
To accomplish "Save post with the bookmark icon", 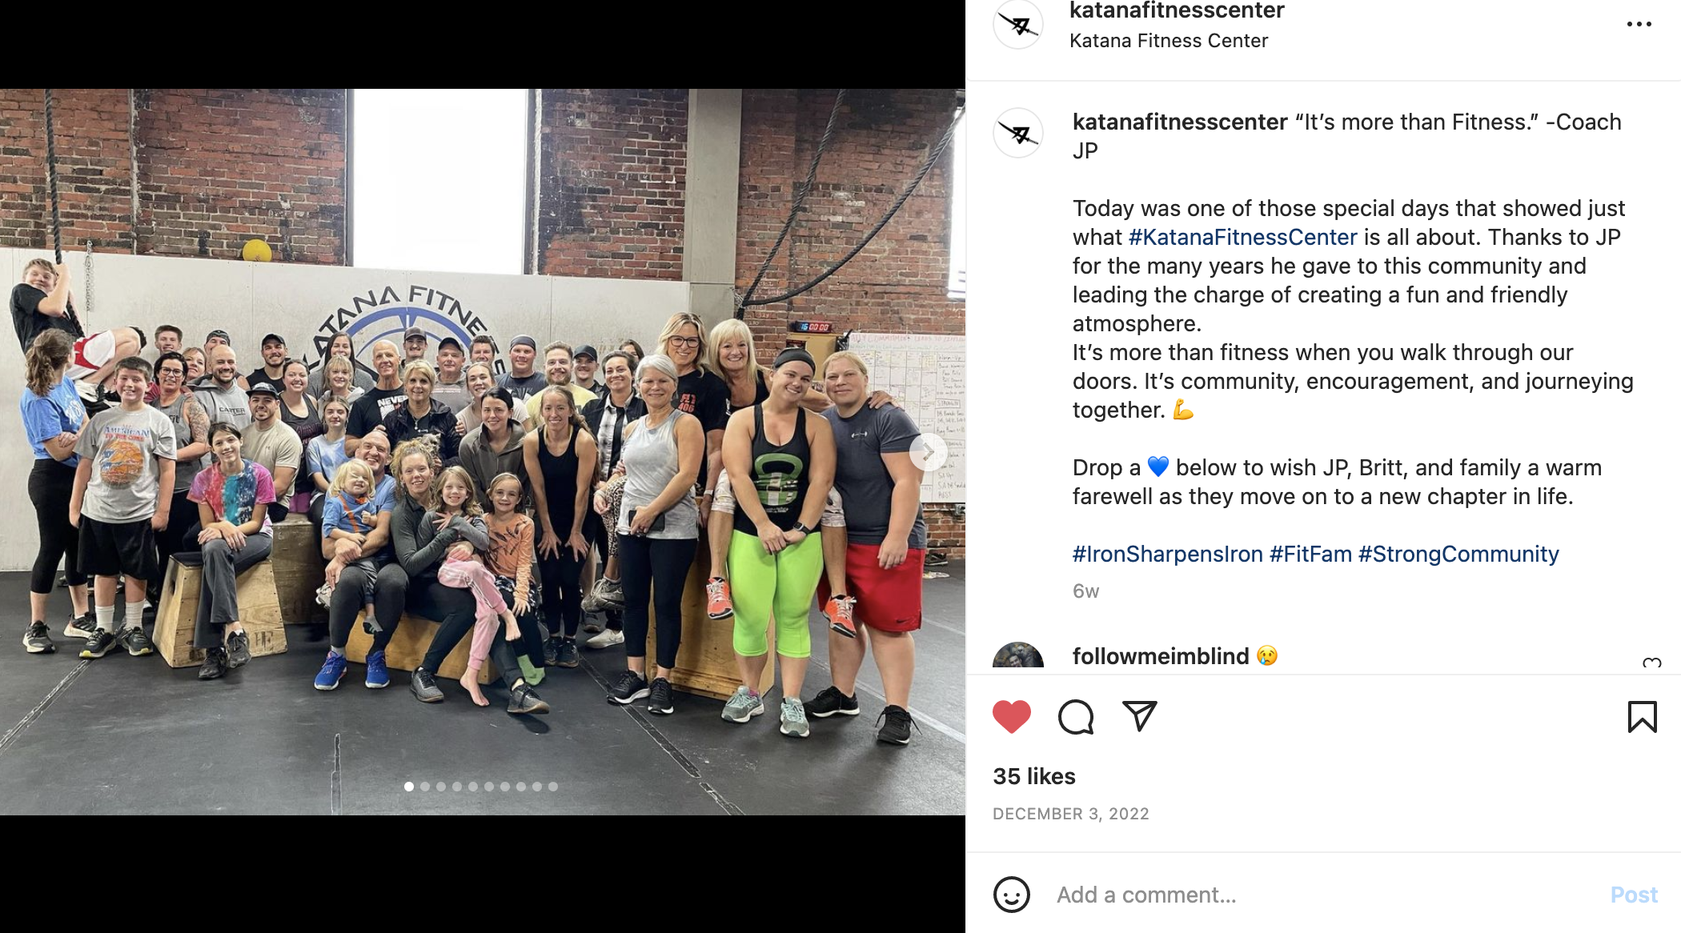I will (1642, 716).
